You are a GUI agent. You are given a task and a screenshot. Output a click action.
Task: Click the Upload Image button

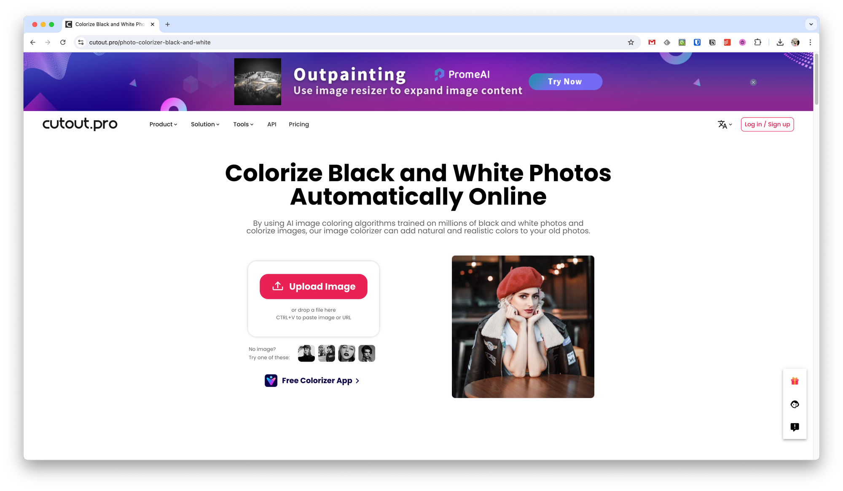(x=314, y=287)
